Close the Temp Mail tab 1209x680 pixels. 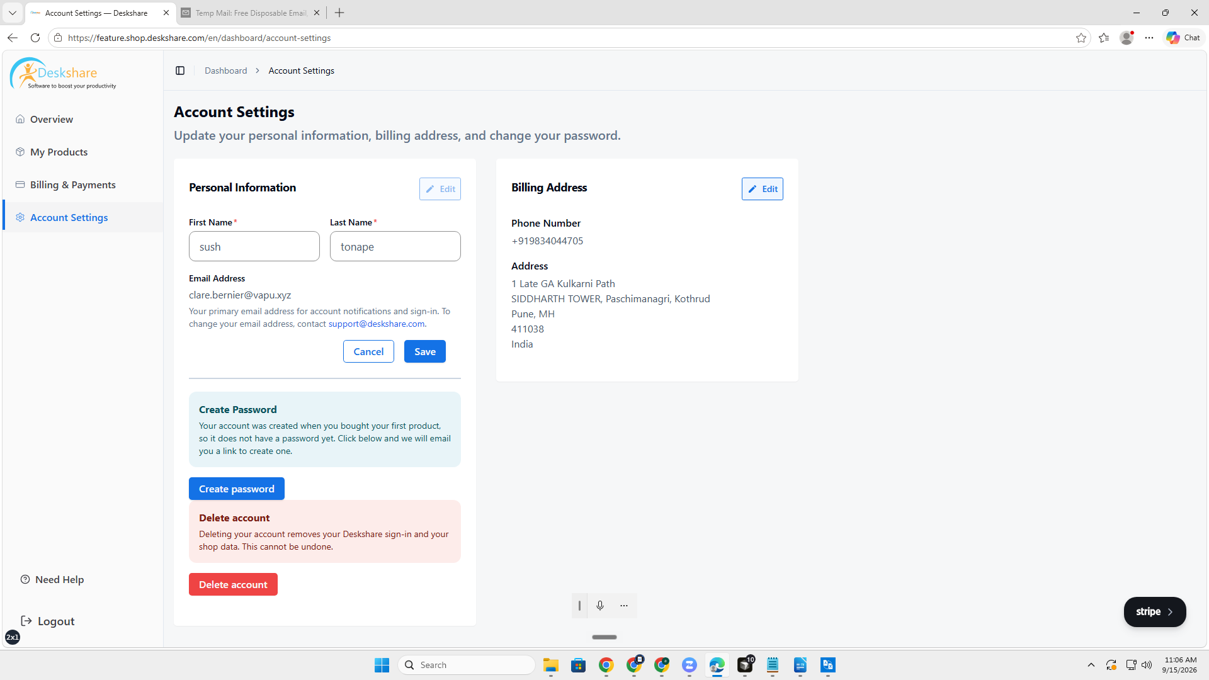317,13
